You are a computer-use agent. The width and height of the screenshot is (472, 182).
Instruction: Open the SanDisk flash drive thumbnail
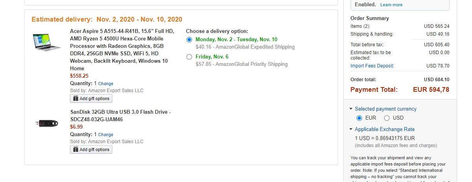47,123
